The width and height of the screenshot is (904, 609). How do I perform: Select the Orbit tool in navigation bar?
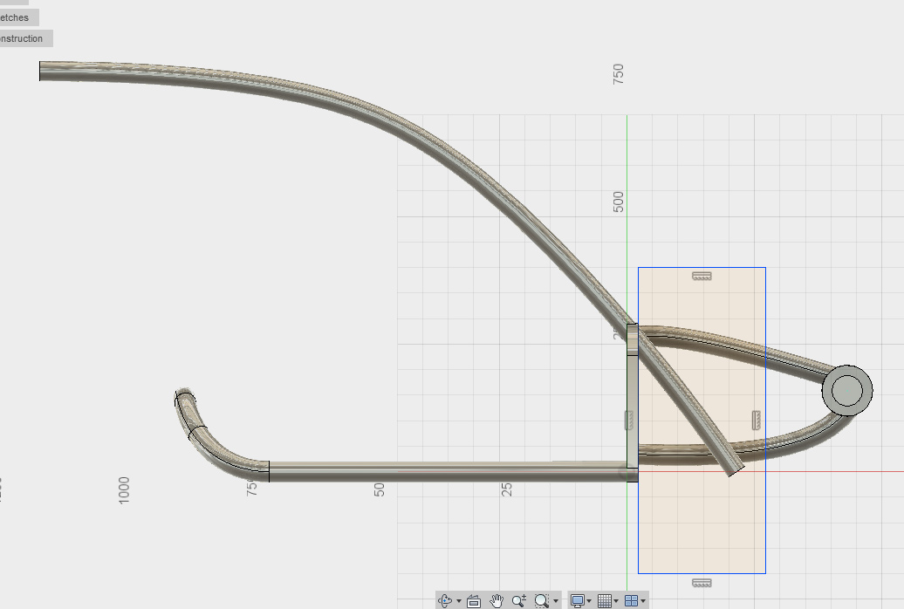445,600
